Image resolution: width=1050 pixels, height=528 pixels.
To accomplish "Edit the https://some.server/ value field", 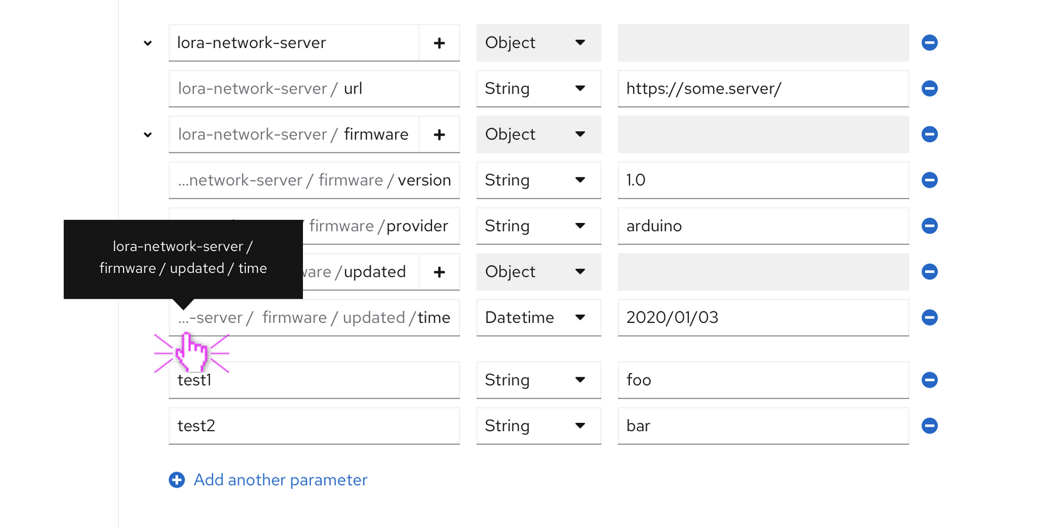I will [x=763, y=88].
